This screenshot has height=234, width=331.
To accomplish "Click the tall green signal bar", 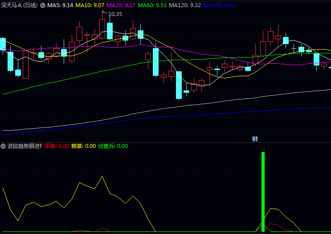I will [263, 192].
